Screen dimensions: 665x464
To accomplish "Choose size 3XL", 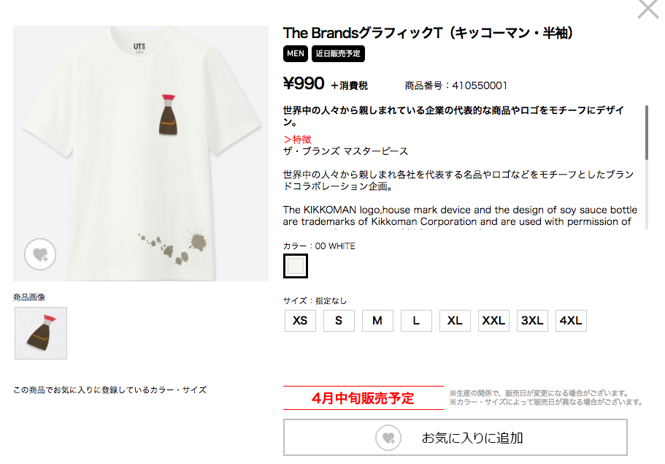I will (533, 321).
